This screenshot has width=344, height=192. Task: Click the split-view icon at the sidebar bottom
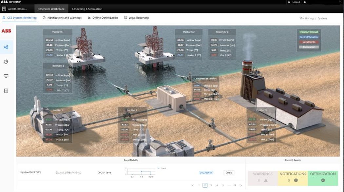point(6,90)
